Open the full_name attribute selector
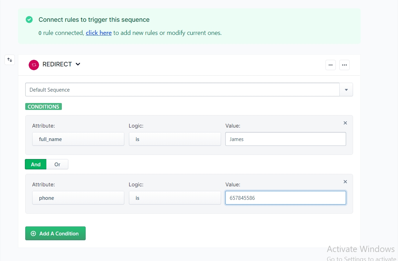 coord(78,139)
